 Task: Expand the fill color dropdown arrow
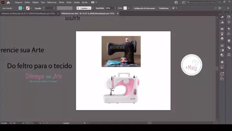tap(24, 8)
